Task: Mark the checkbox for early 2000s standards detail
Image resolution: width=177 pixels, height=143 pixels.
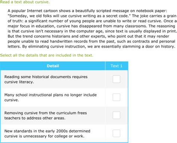Action: click(117, 133)
